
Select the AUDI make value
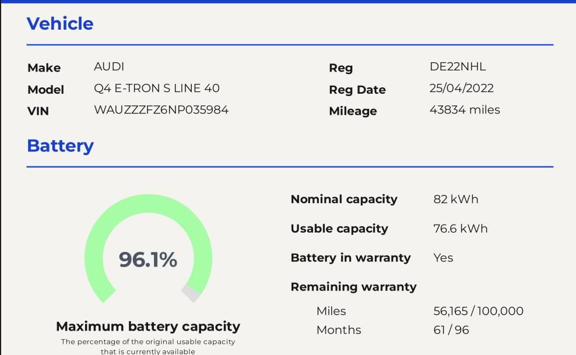click(x=109, y=67)
